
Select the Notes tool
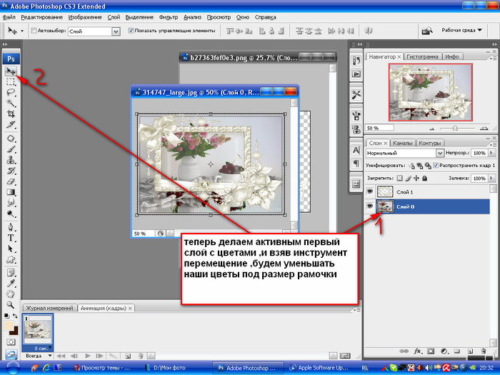point(11,273)
